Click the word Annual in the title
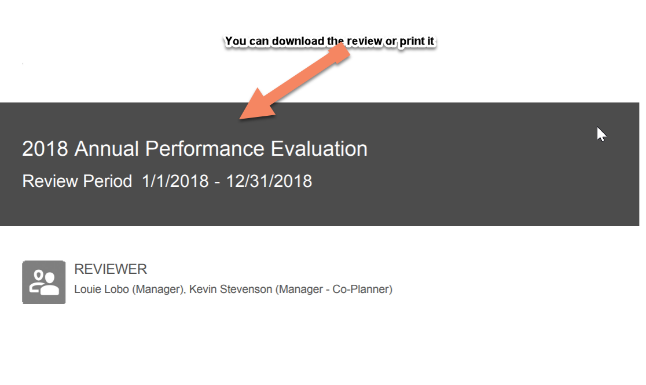 point(107,149)
